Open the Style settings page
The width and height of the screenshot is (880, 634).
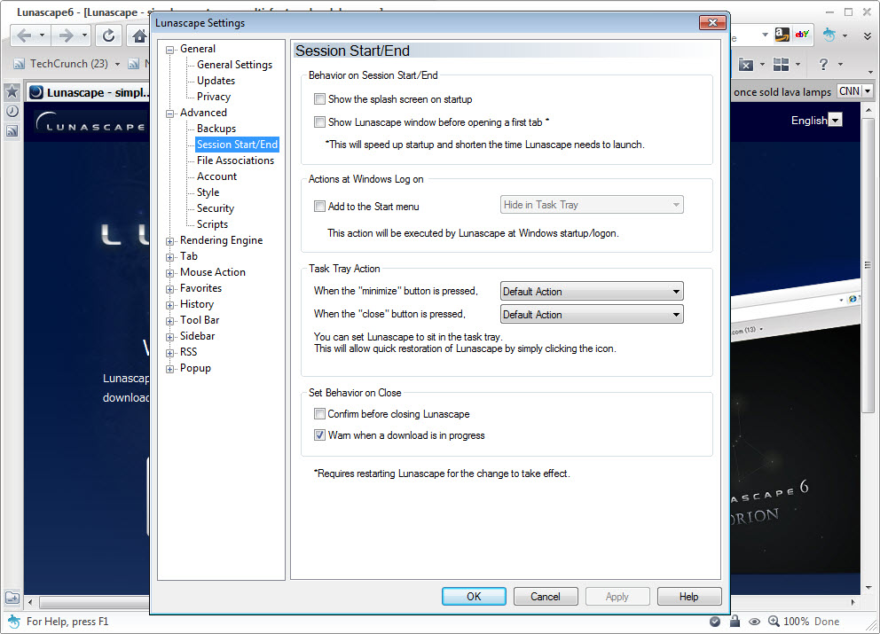208,192
